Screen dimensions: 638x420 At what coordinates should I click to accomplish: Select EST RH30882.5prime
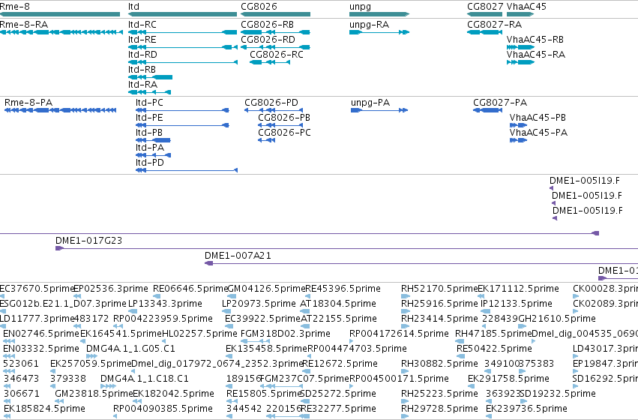406,371
